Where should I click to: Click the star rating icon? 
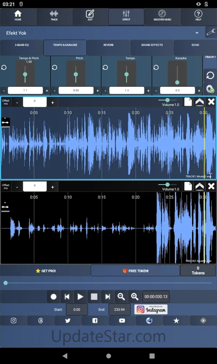(176, 321)
